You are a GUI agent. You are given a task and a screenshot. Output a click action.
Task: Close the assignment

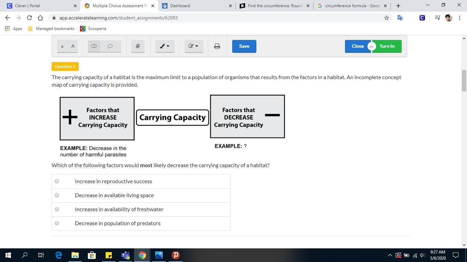(x=358, y=46)
